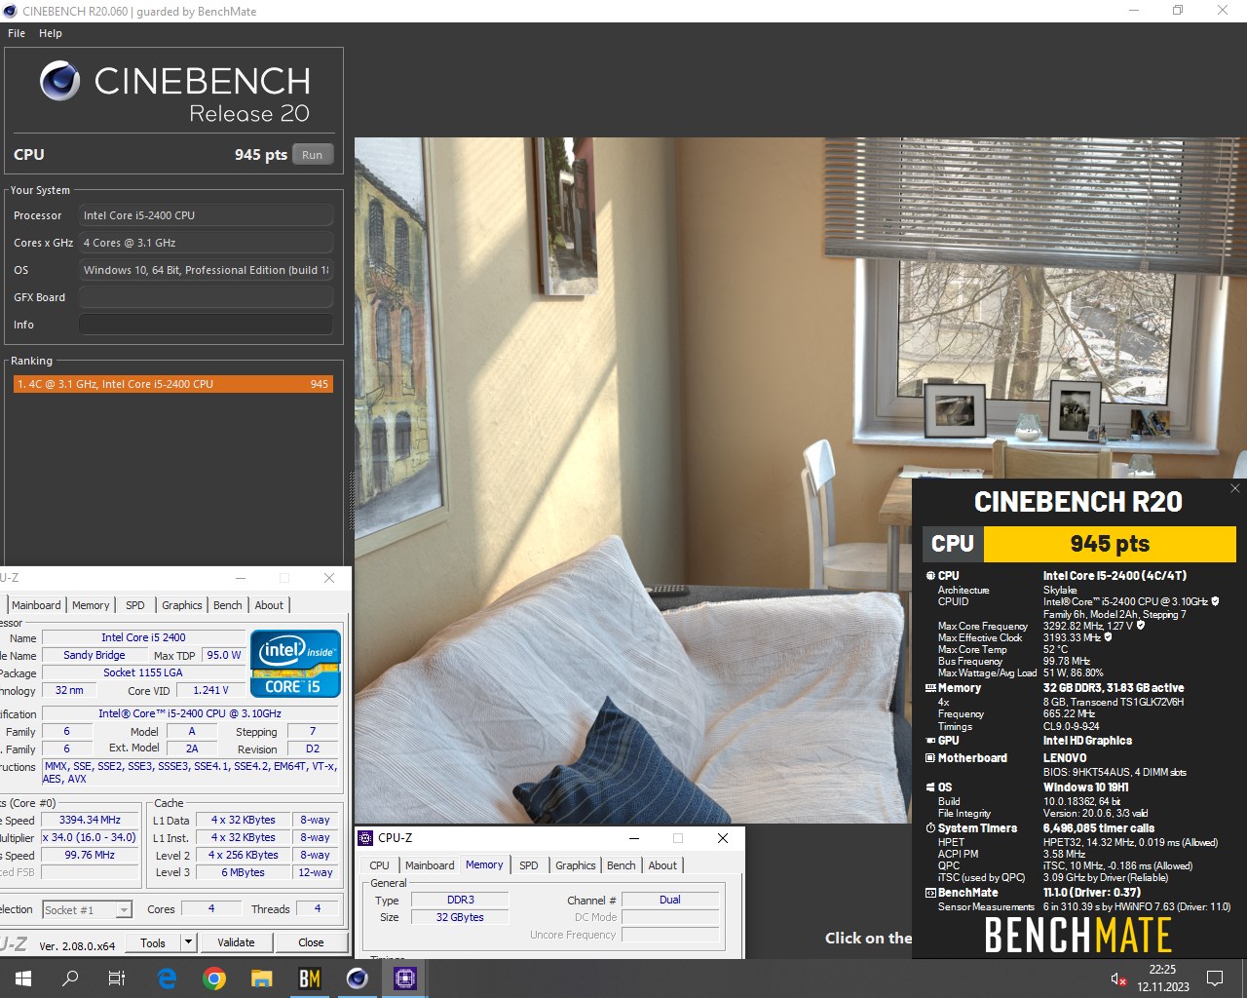Click the 3394.34 MHz core speed value

(90, 820)
